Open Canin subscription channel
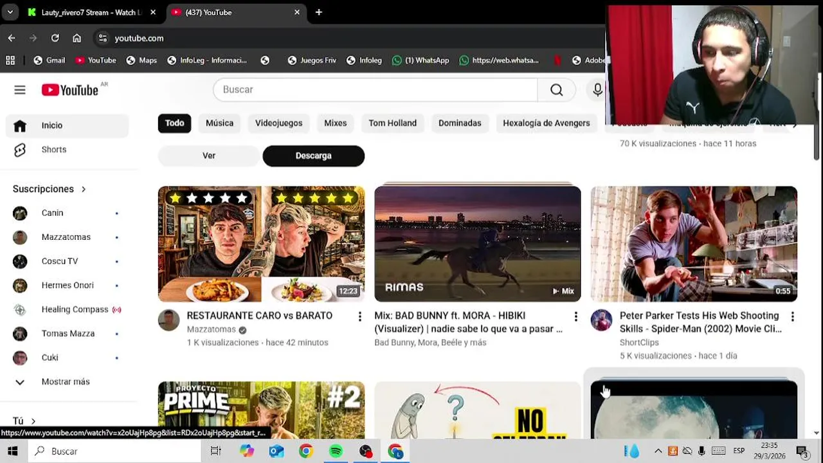 coord(68,213)
